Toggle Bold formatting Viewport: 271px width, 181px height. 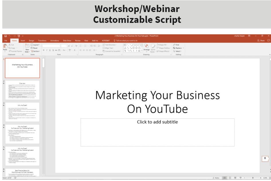click(44, 50)
